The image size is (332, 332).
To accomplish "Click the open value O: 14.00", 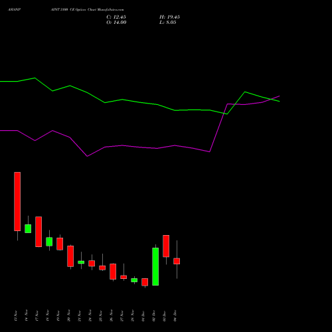I will (116, 23).
